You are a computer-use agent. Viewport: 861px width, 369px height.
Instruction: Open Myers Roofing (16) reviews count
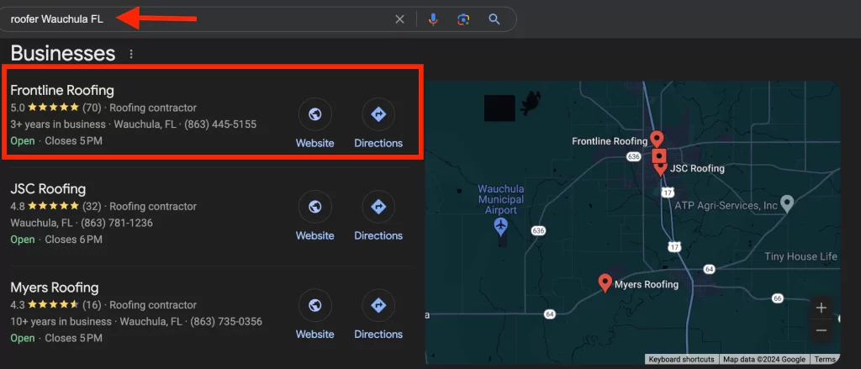tap(92, 305)
